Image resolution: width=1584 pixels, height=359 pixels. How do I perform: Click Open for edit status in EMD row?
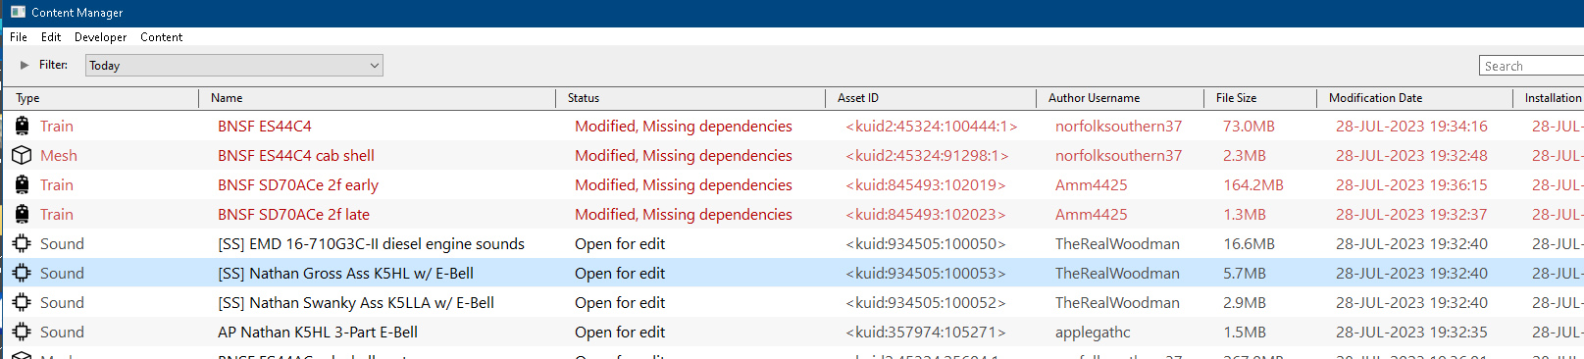coord(620,243)
